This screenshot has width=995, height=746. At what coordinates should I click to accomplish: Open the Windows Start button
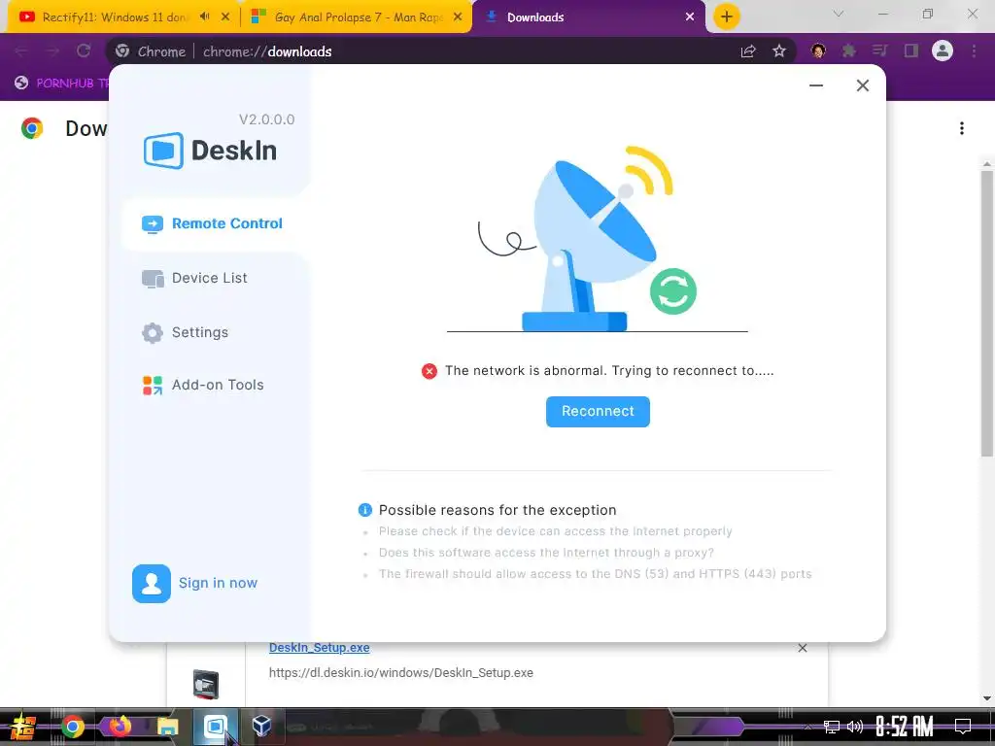click(x=23, y=727)
